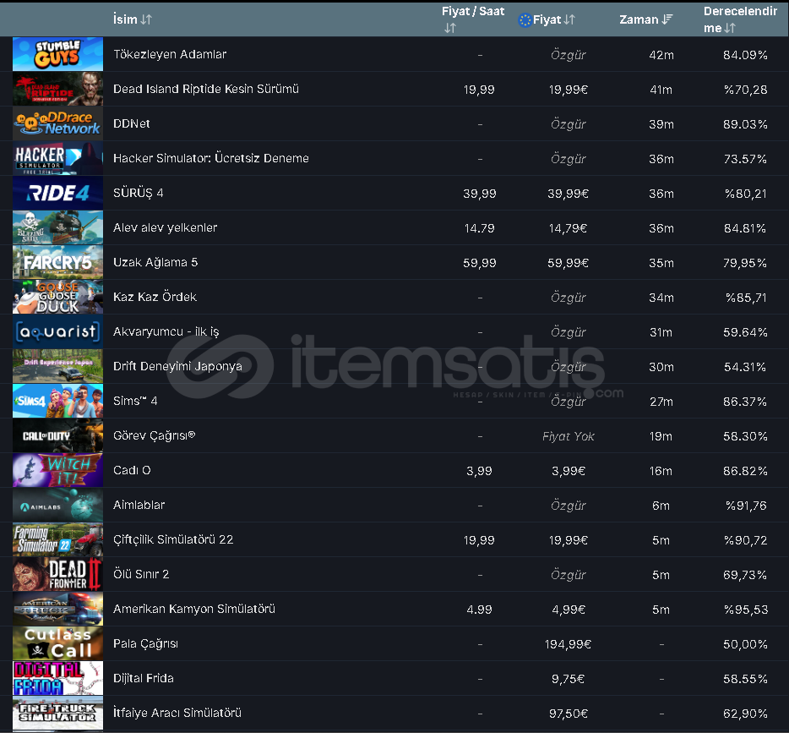
Task: Click the 4,99€ price of Amerikan Kamyon Simülatörü
Action: (x=569, y=610)
